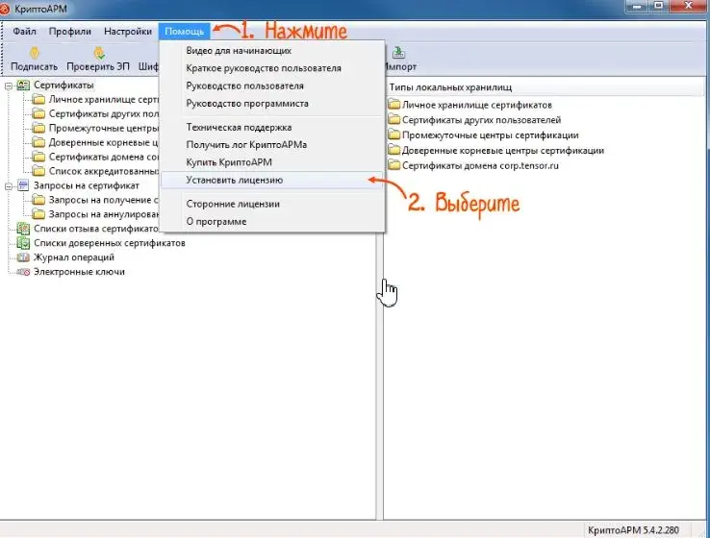Open Руководство пользователя menu entry
This screenshot has width=710, height=538.
[272, 86]
